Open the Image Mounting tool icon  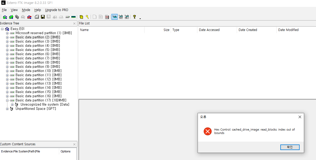tap(17, 17)
